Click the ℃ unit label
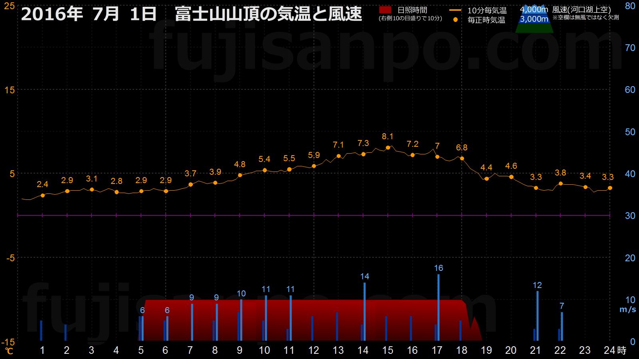Image resolution: width=639 pixels, height=359 pixels. pos(9,351)
